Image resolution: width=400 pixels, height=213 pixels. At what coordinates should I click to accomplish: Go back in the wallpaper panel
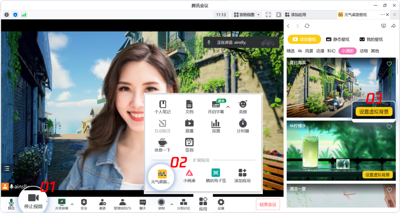tap(288, 26)
